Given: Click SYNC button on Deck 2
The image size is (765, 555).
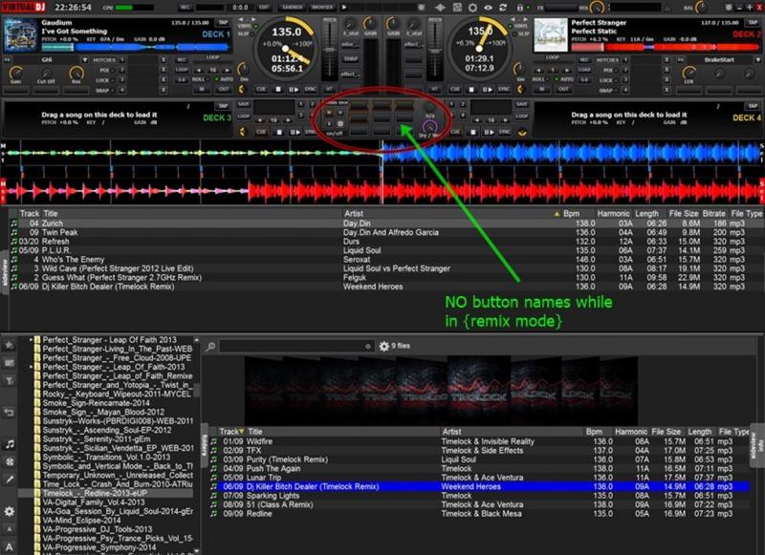Looking at the screenshot, I should [504, 89].
